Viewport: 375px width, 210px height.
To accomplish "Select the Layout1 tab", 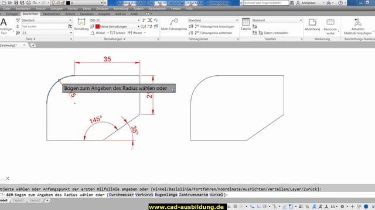I will [x=18, y=201].
